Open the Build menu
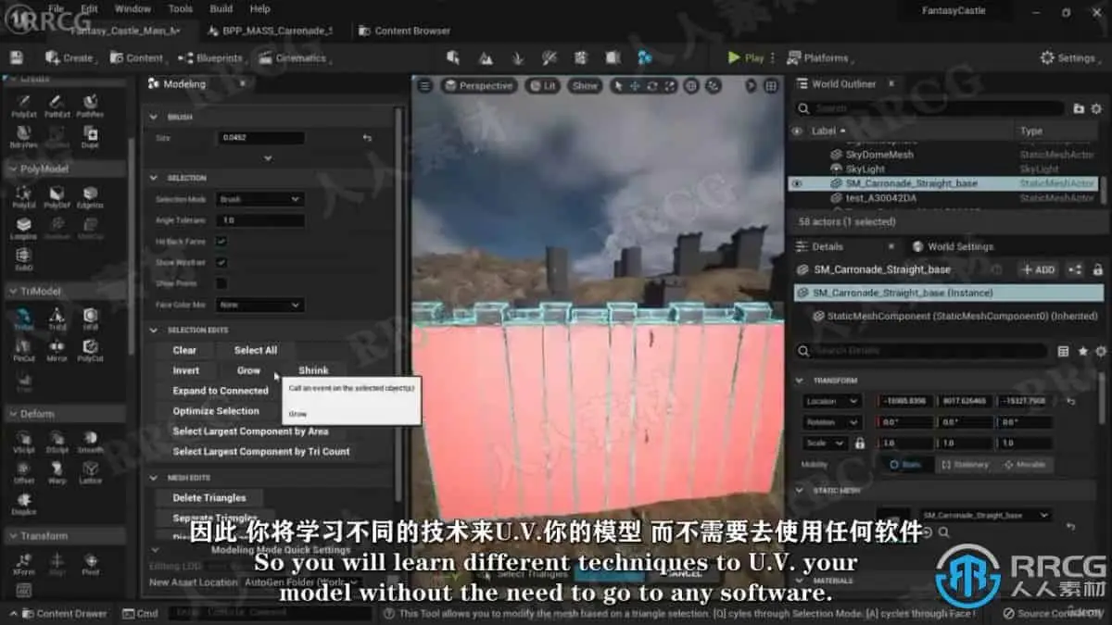Image resolution: width=1112 pixels, height=625 pixels. 221,8
